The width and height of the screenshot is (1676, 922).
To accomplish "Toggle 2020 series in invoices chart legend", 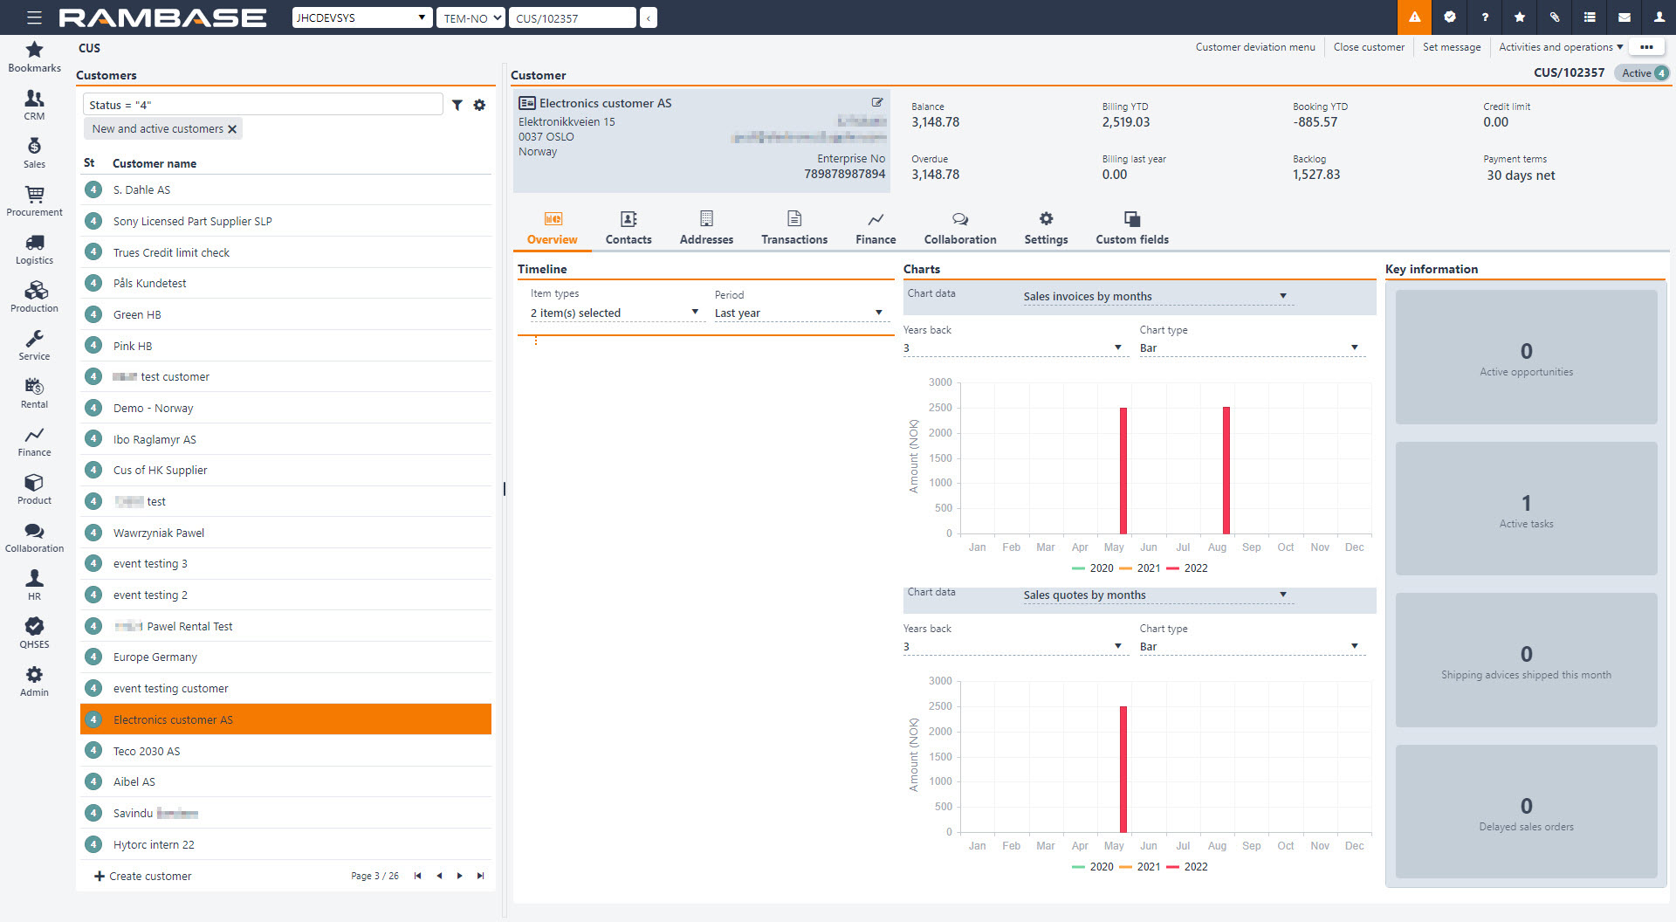I will 1092,568.
